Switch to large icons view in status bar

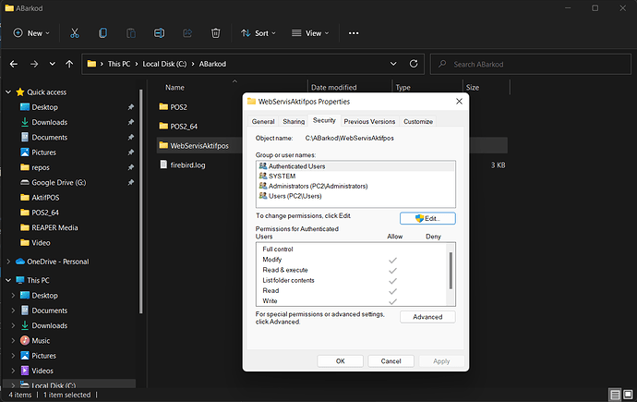[628, 395]
